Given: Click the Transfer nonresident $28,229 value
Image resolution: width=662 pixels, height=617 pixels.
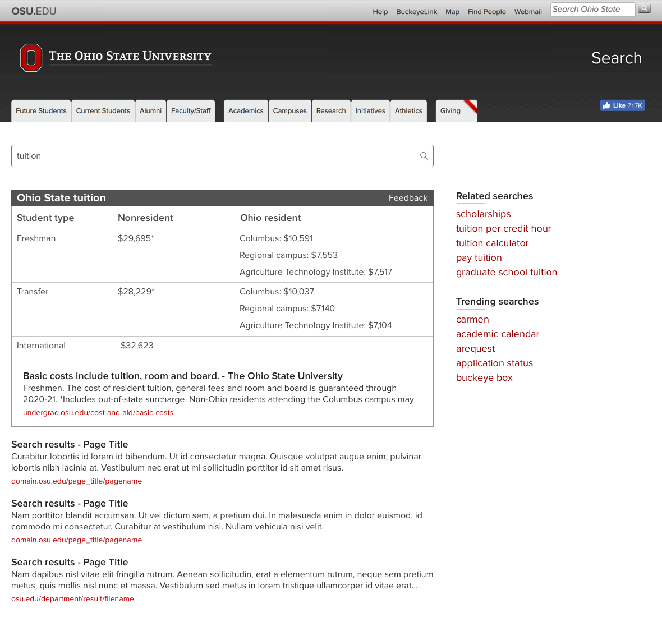Looking at the screenshot, I should point(136,292).
